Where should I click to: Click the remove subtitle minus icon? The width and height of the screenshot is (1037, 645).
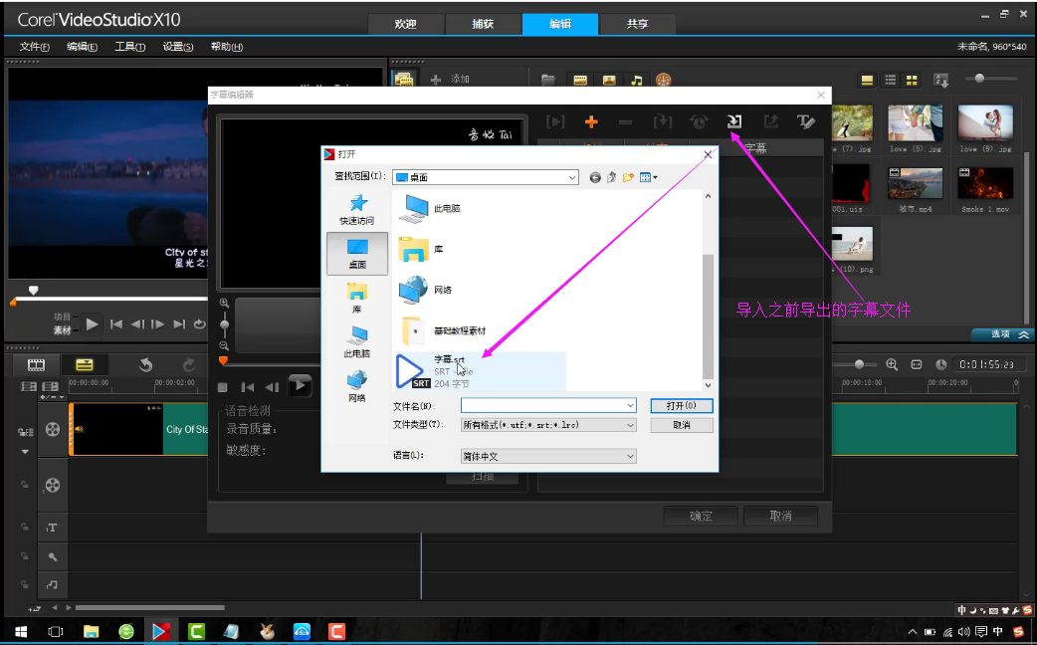click(625, 122)
